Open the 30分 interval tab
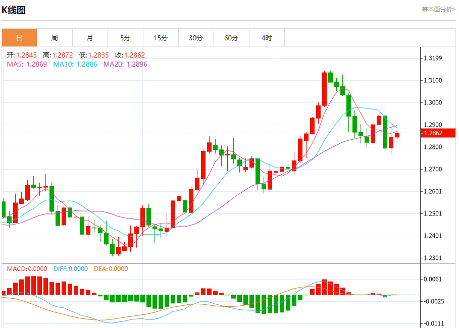 click(196, 38)
